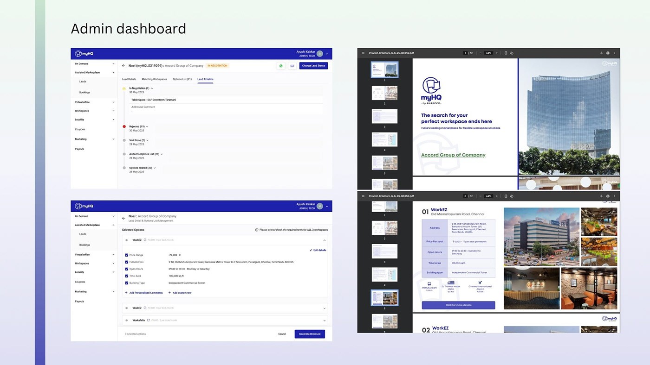Open user dropdown beside Ayushi Kakkar on options screen

click(327, 206)
